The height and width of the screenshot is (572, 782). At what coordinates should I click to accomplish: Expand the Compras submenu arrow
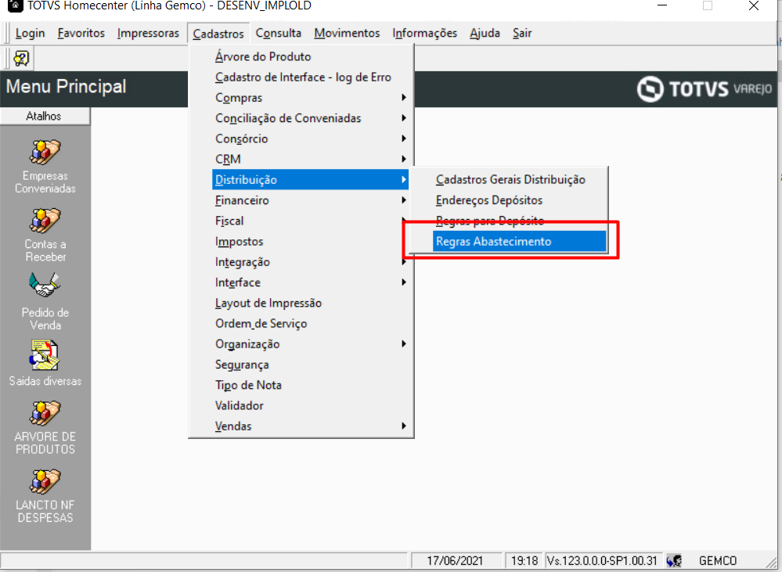tap(404, 98)
